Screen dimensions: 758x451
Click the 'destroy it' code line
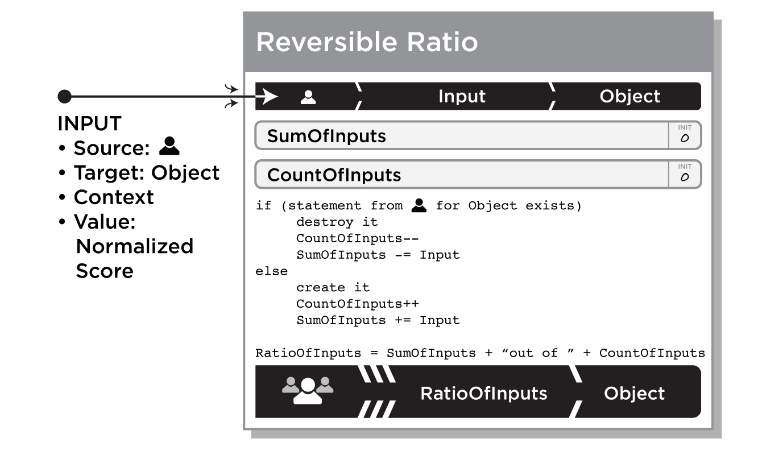337,222
